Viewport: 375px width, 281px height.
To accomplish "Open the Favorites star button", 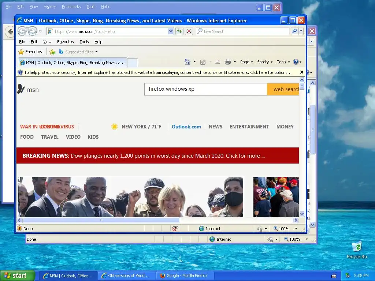I will (30, 52).
